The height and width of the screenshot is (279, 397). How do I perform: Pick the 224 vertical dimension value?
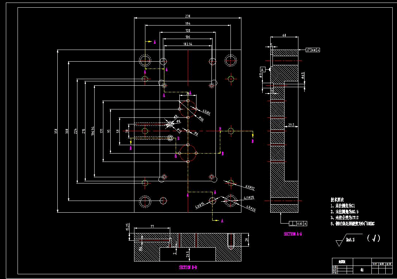pos(75,131)
